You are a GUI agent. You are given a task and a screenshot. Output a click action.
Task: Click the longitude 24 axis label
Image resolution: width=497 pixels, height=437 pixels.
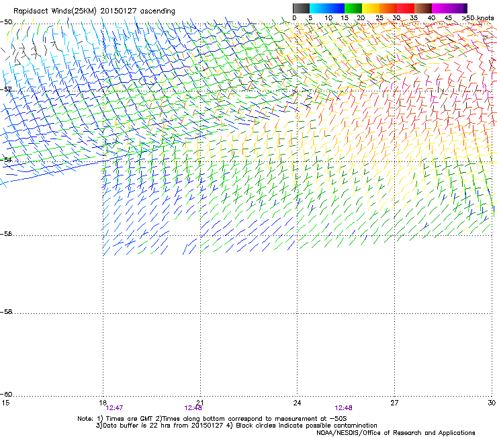pos(297,403)
